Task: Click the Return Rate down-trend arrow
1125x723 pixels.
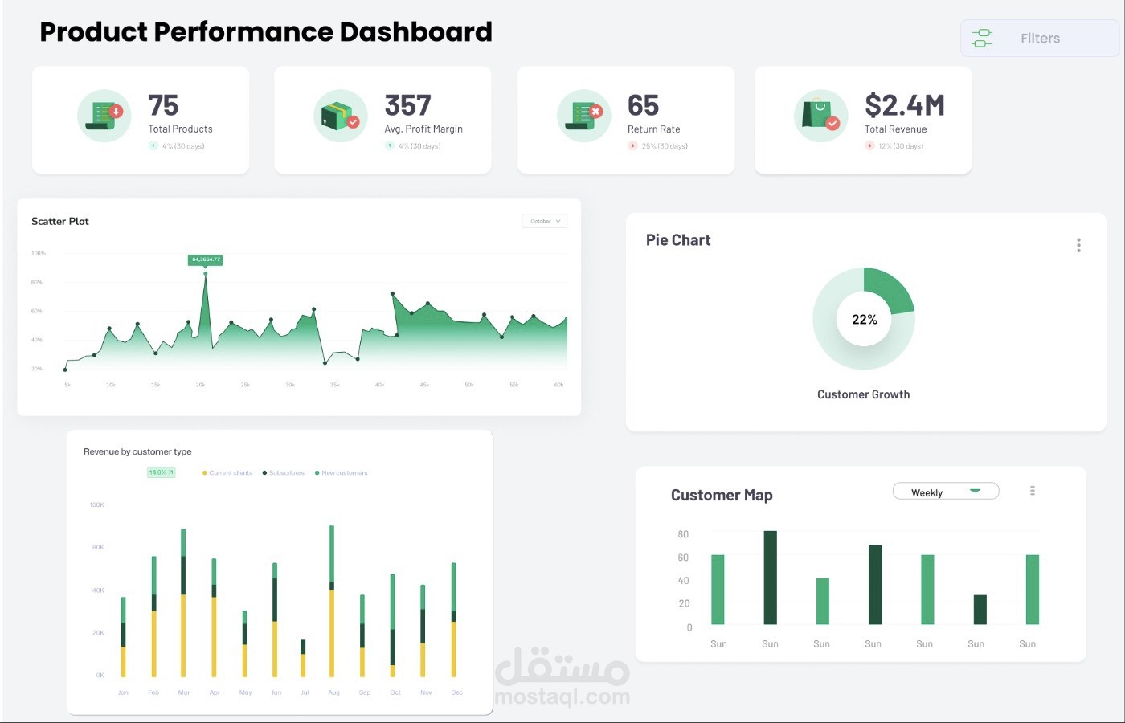Action: (632, 145)
